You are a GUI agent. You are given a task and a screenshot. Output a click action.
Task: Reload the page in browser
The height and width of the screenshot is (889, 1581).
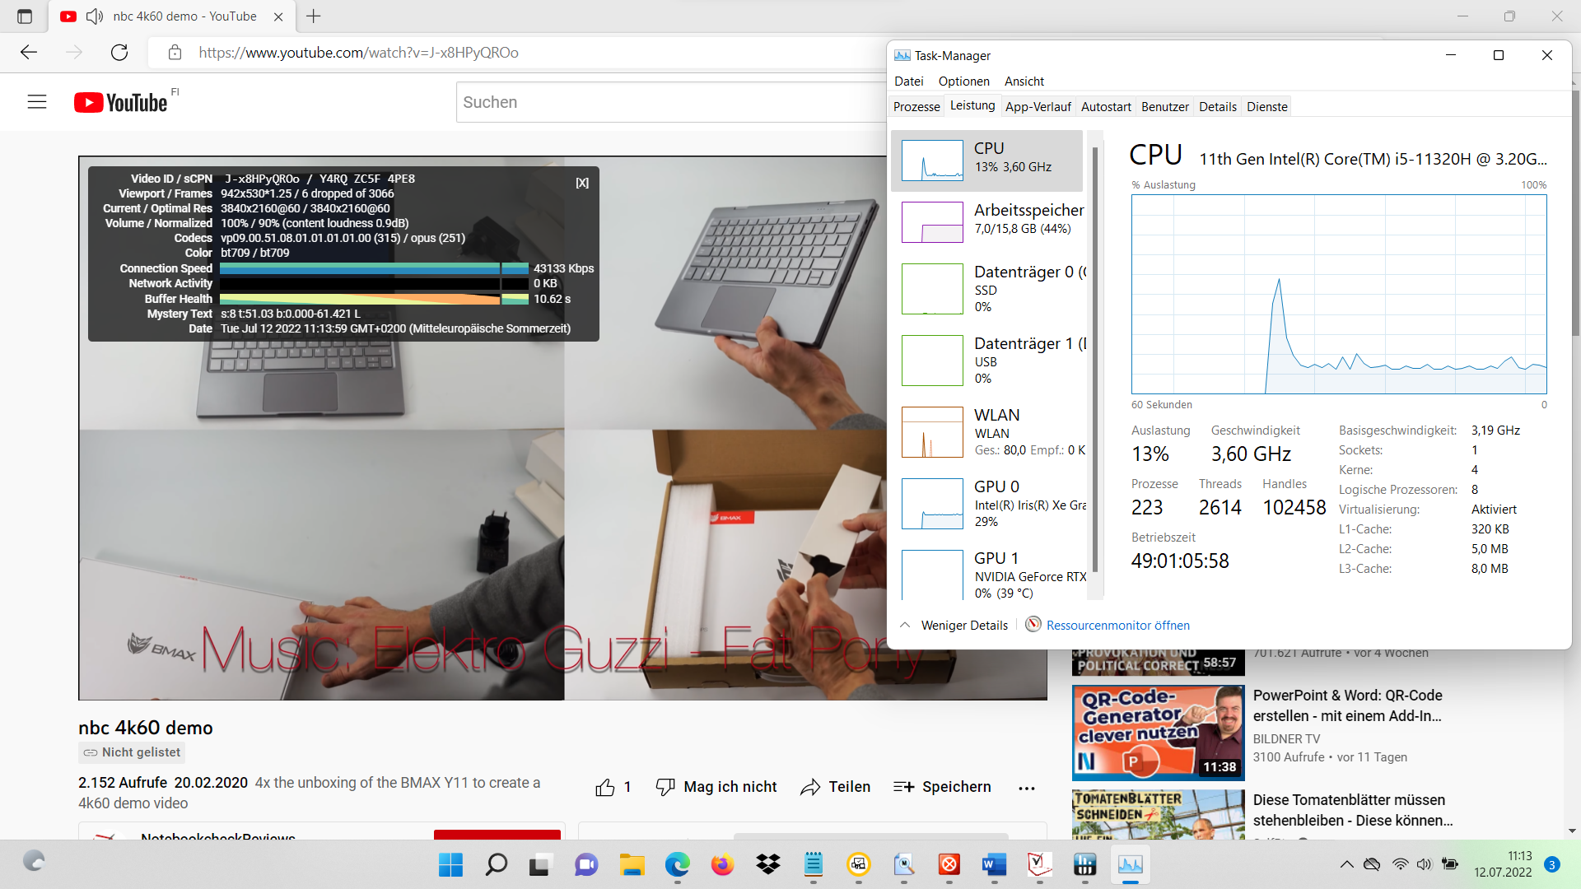point(119,53)
